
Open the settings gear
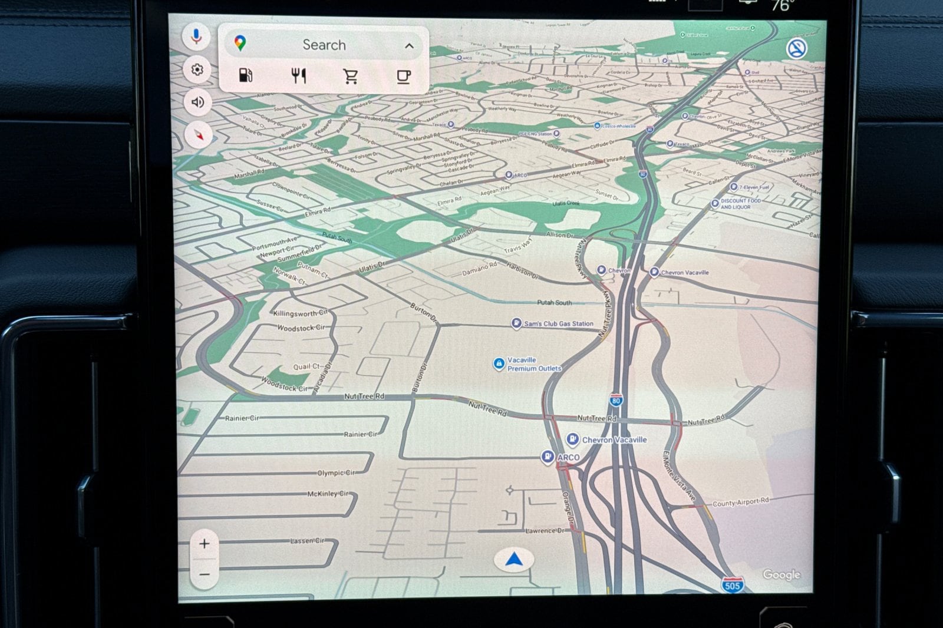(x=197, y=70)
